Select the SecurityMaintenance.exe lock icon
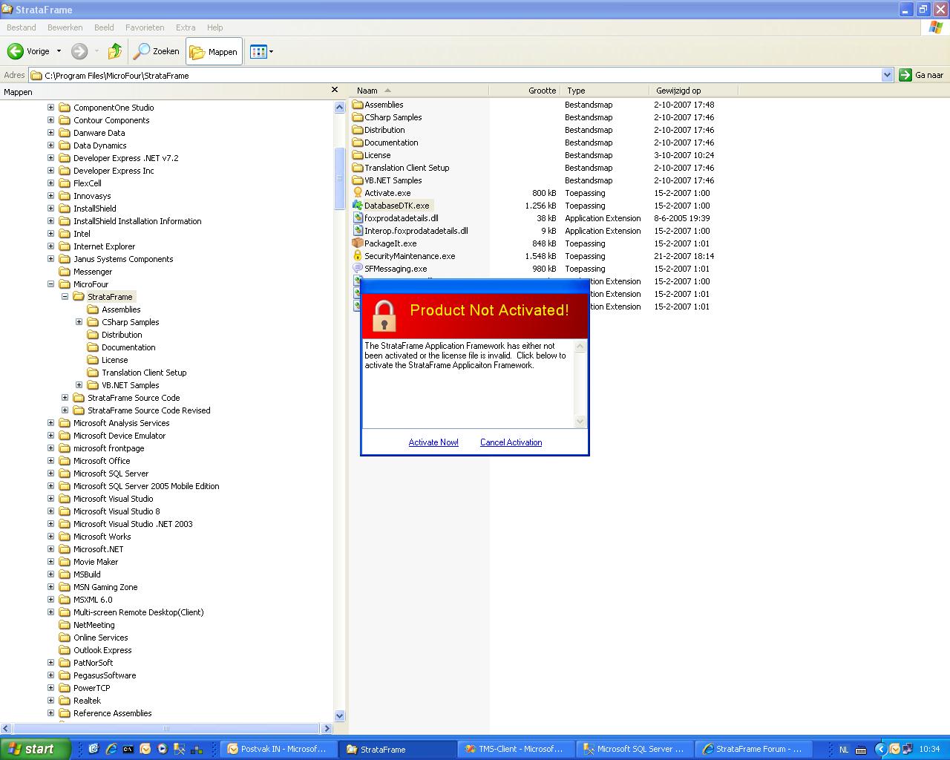The width and height of the screenshot is (950, 760). [358, 256]
